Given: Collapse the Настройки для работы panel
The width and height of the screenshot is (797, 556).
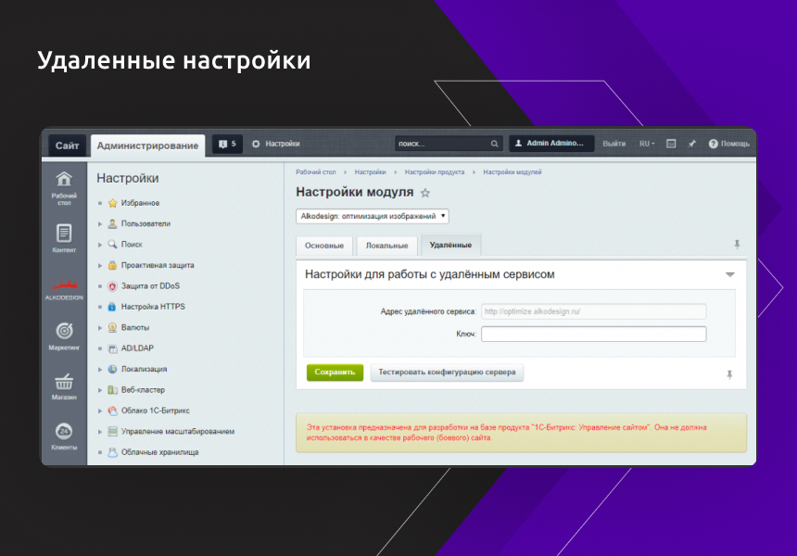Looking at the screenshot, I should [730, 273].
